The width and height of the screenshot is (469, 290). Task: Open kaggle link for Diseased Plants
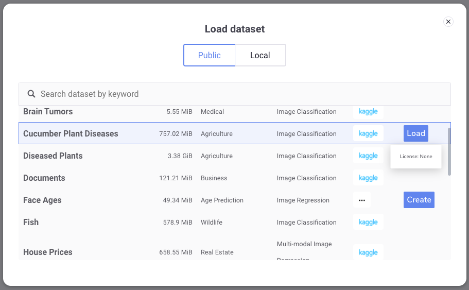click(x=368, y=156)
